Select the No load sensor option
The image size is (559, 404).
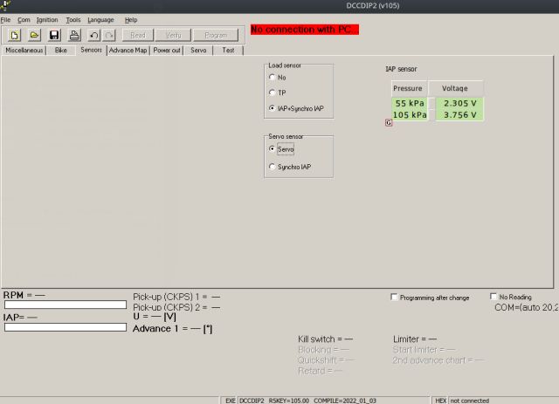[x=273, y=78]
